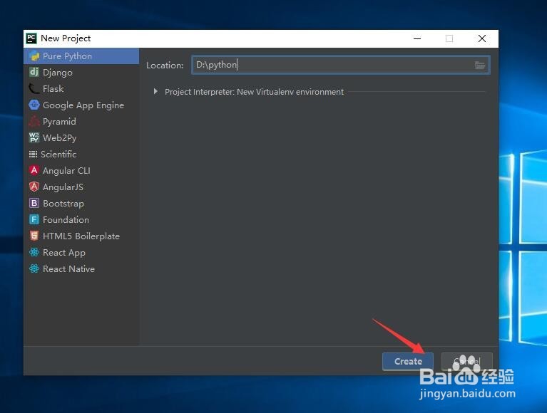This screenshot has height=413, width=547.
Task: Click the PyCharm logo in title bar
Action: (31, 38)
